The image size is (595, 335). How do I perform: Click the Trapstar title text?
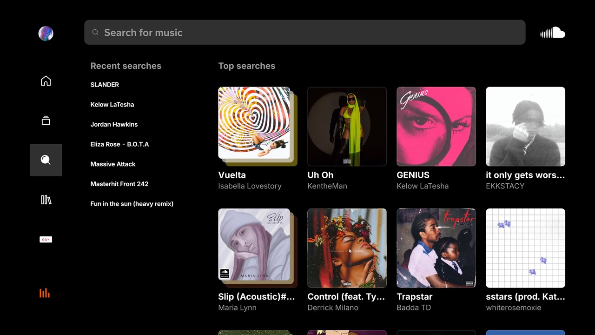[415, 296]
